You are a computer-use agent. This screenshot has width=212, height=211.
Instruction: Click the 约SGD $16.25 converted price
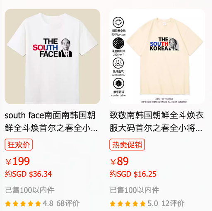133,174
